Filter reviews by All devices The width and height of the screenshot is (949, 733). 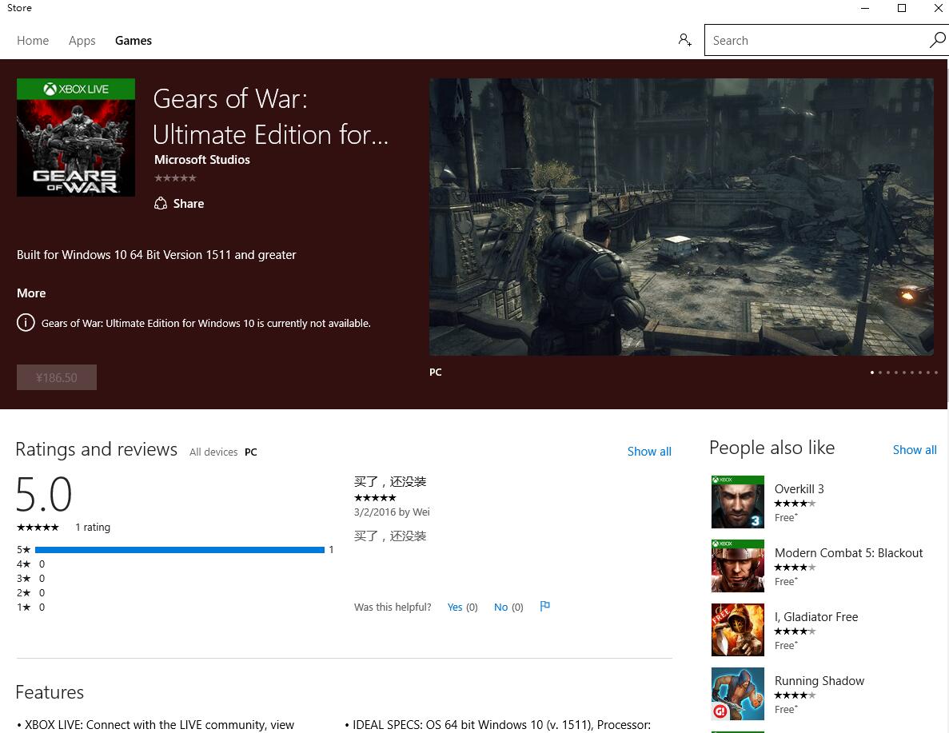[x=213, y=452]
